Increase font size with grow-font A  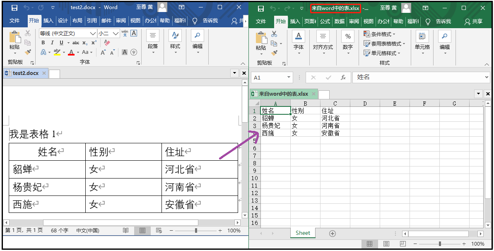point(103,52)
